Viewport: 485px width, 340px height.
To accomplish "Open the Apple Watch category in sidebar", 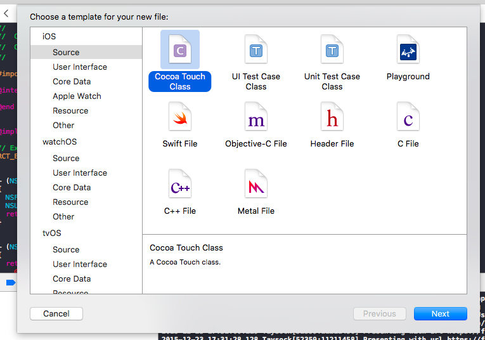I will click(77, 96).
